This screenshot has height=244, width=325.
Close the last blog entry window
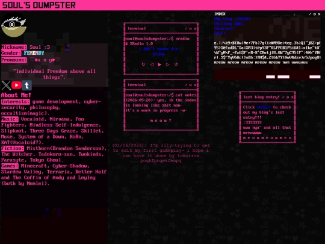tap(292, 97)
